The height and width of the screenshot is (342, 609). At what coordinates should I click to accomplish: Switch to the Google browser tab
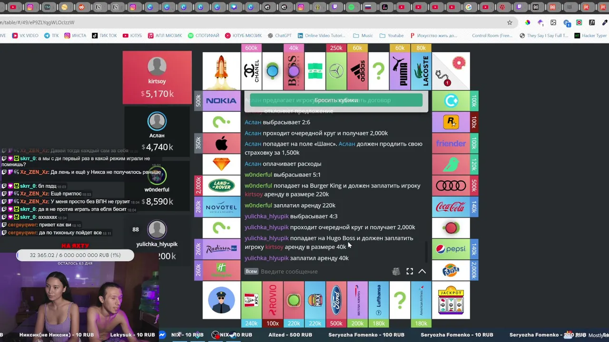tap(469, 7)
